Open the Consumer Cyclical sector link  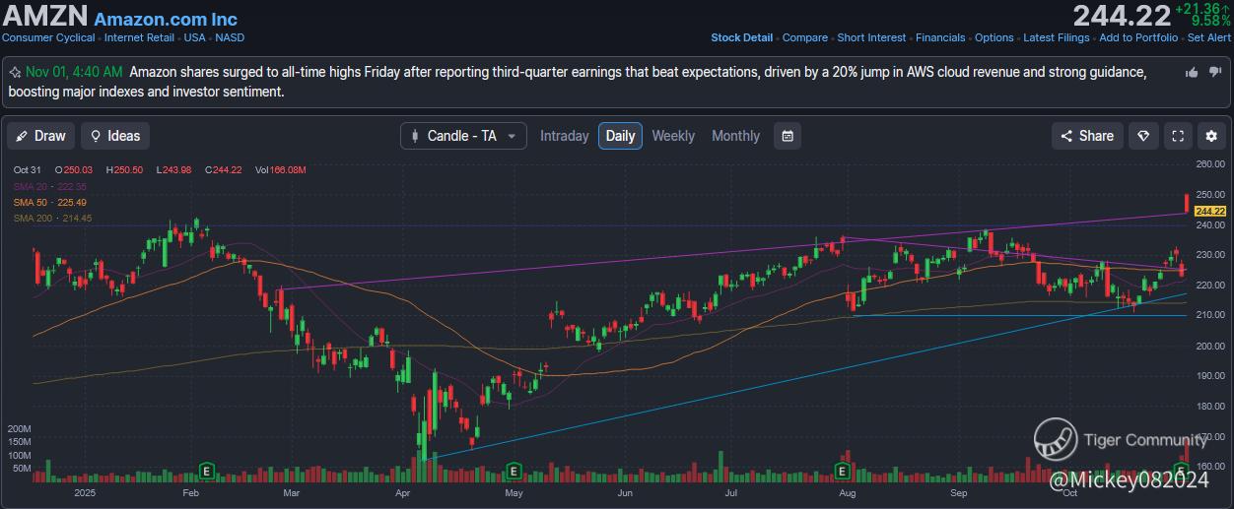(x=48, y=37)
